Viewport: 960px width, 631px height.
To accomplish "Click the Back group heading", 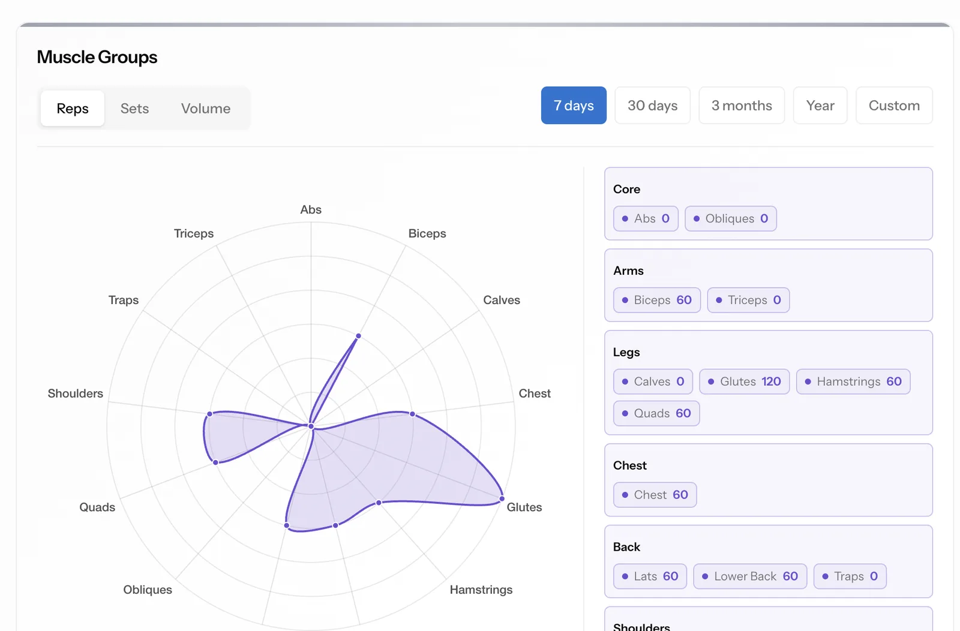I will tap(626, 547).
